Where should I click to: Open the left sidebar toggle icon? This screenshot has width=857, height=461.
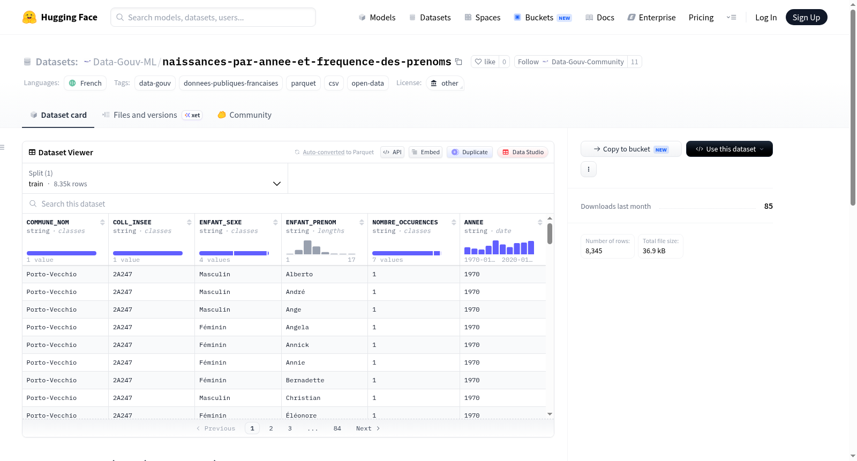pos(2,147)
